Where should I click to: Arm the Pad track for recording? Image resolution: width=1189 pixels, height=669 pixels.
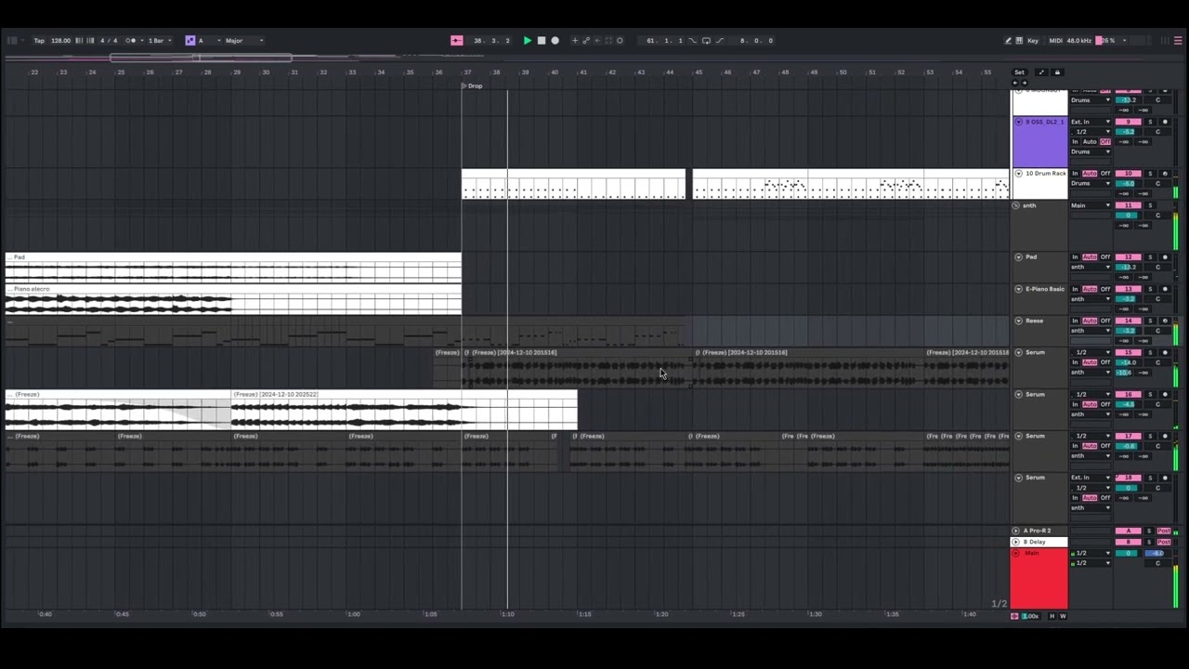[1165, 257]
